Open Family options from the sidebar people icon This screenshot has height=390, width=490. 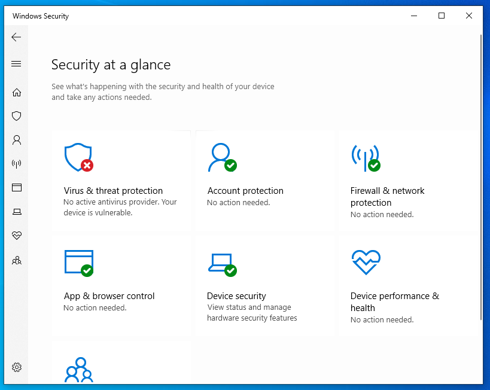[17, 260]
